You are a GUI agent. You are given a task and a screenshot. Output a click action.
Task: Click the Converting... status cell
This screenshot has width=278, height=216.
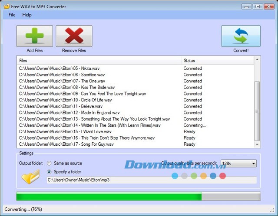click(x=195, y=125)
